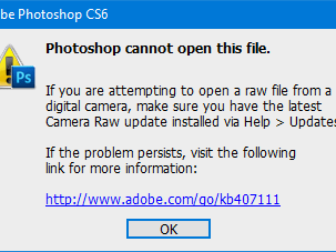Click the Photoshop CS6 title bar
The image size is (336, 252).
click(168, 15)
